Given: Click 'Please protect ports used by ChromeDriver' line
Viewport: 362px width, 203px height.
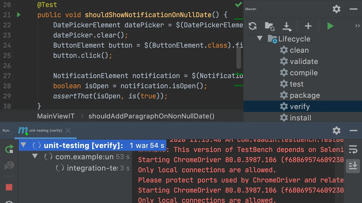Looking at the screenshot, I should click(241, 180).
